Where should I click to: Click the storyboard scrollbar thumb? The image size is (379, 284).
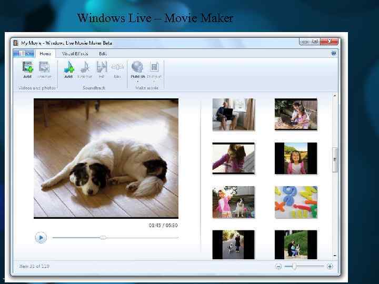335,160
